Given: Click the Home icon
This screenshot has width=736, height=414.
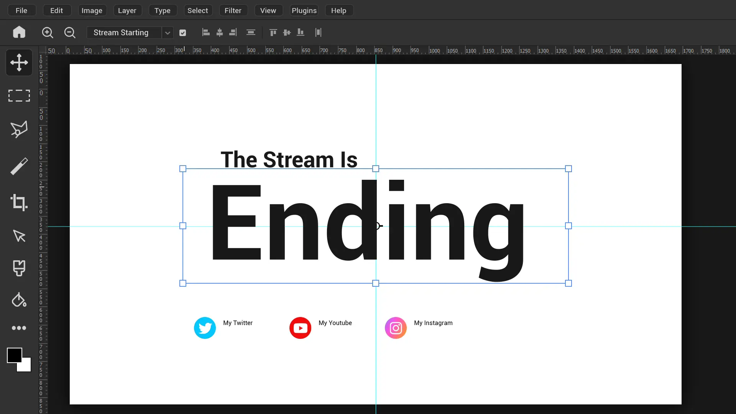Looking at the screenshot, I should pos(19,32).
